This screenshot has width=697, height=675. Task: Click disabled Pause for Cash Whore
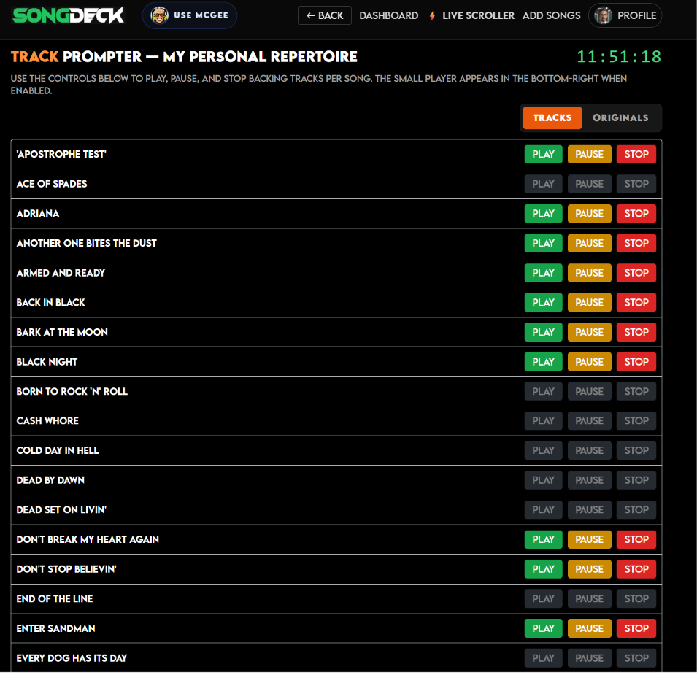coord(590,421)
